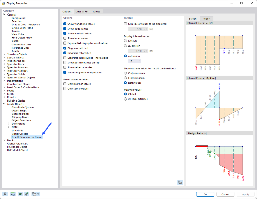Select Default internal forces display

(125, 41)
